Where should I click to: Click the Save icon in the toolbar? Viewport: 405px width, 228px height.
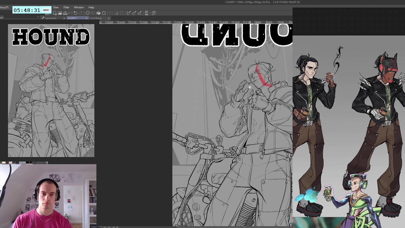65,13
